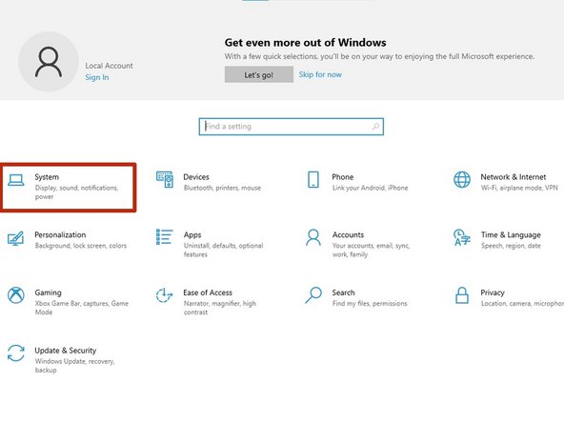Click 'Windows Update, recovery, backup' description

click(x=75, y=366)
